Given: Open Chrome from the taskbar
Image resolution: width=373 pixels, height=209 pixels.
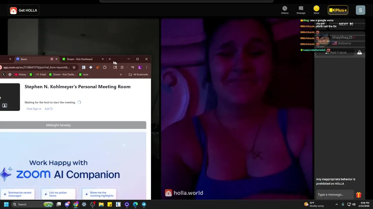Looking at the screenshot, I should point(75,204).
